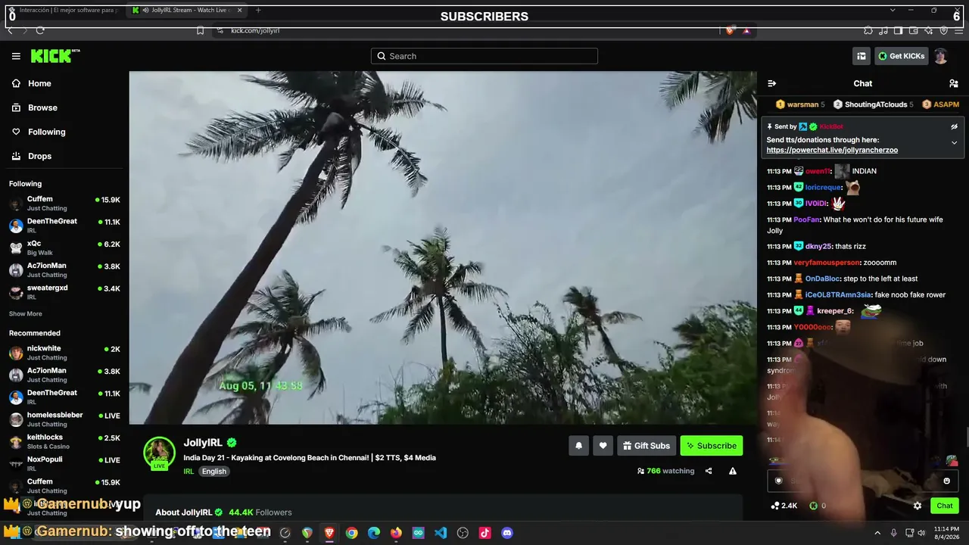969x545 pixels.
Task: Open Firefox from the taskbar
Action: [x=396, y=533]
